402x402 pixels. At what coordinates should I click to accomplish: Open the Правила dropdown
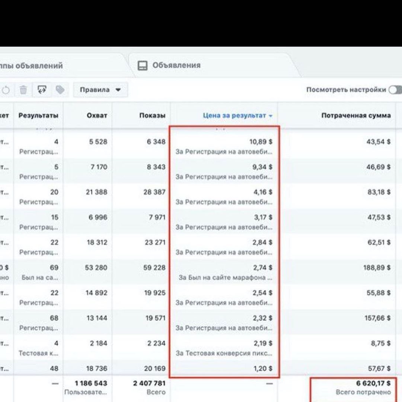coord(100,90)
